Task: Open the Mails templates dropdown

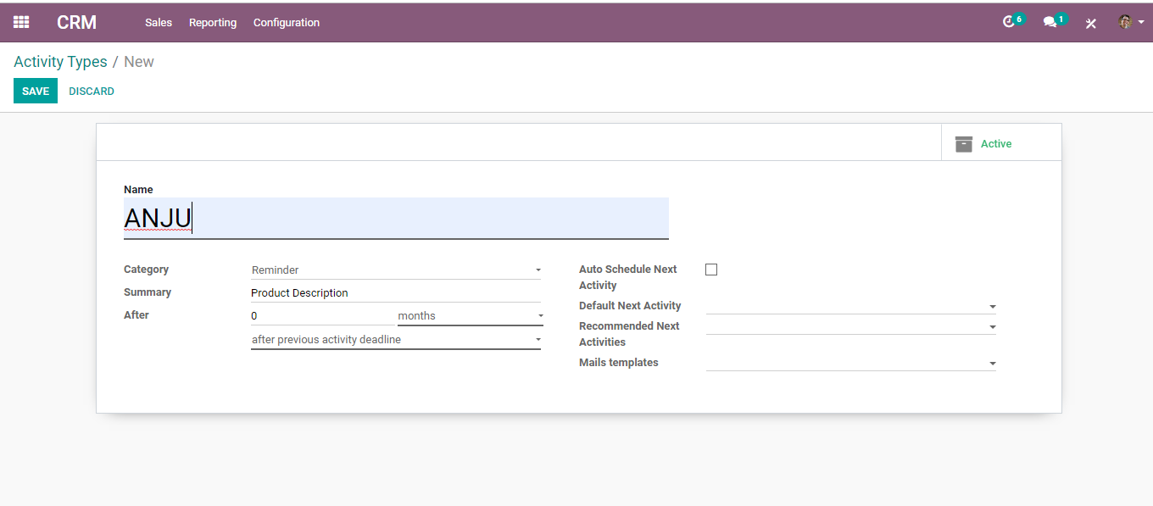Action: pos(850,363)
